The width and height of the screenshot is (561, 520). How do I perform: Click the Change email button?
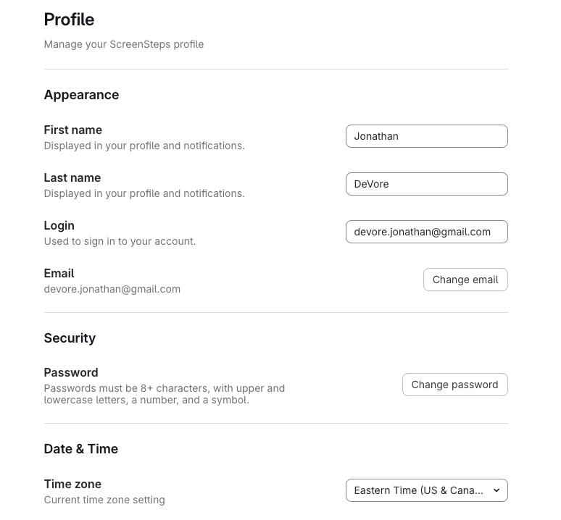465,280
